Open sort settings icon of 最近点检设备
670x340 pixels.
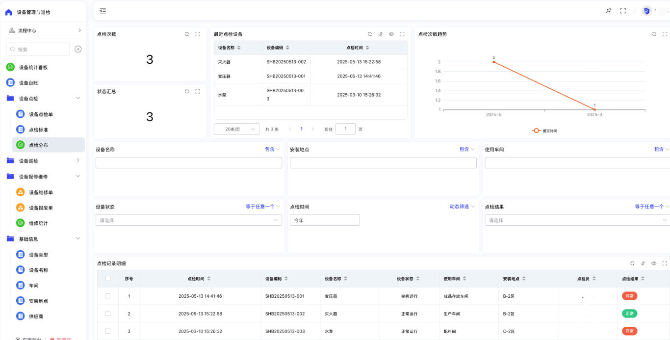point(381,34)
